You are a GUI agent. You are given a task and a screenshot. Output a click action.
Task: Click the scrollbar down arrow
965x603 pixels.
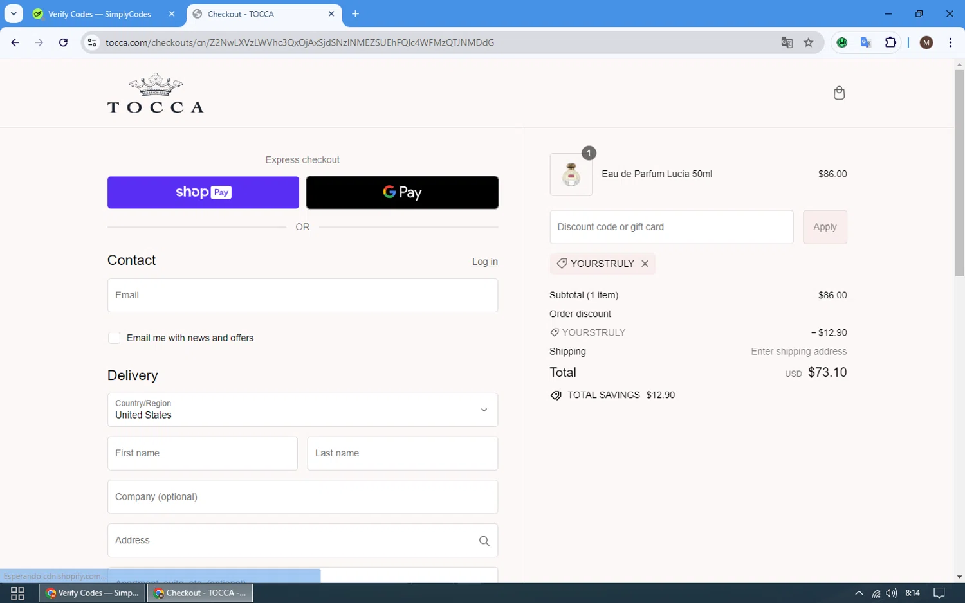pos(959,577)
